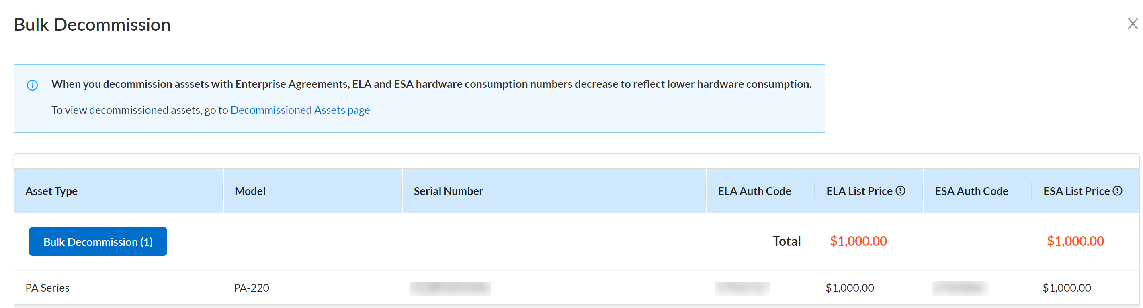Screen dimensions: 1143x308
Task: Select the Serial Number column header
Action: click(448, 191)
